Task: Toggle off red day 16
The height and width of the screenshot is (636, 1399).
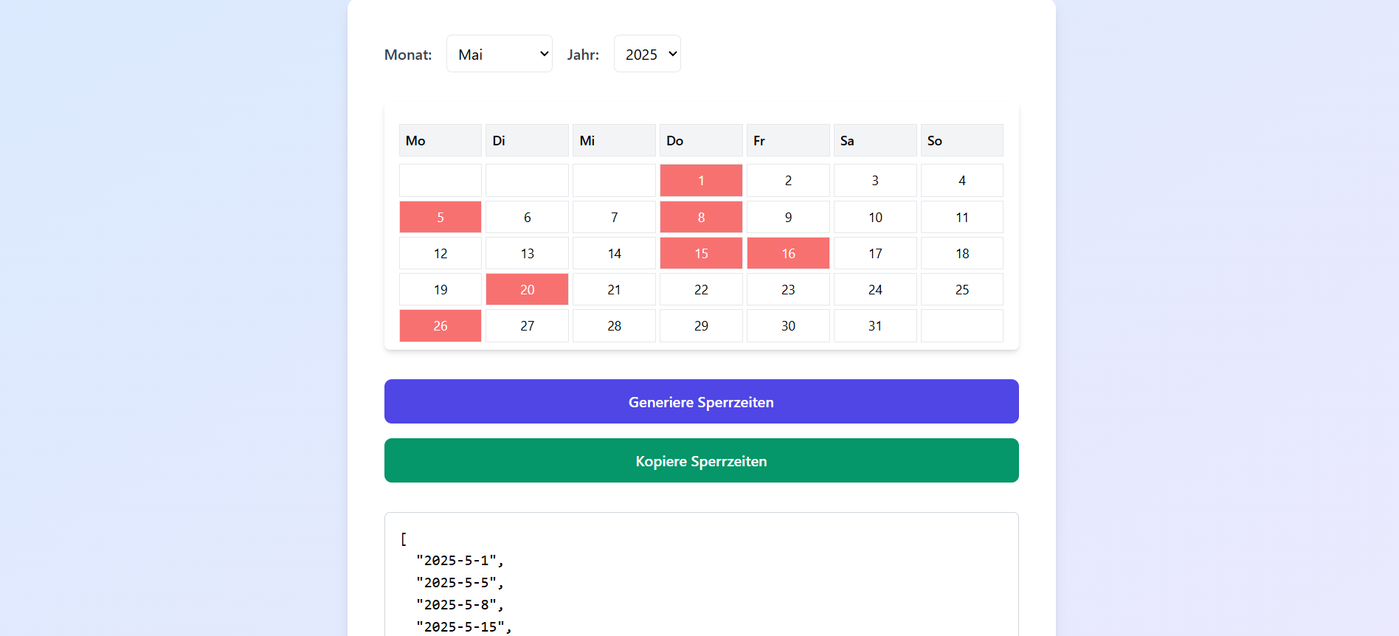Action: click(x=788, y=253)
